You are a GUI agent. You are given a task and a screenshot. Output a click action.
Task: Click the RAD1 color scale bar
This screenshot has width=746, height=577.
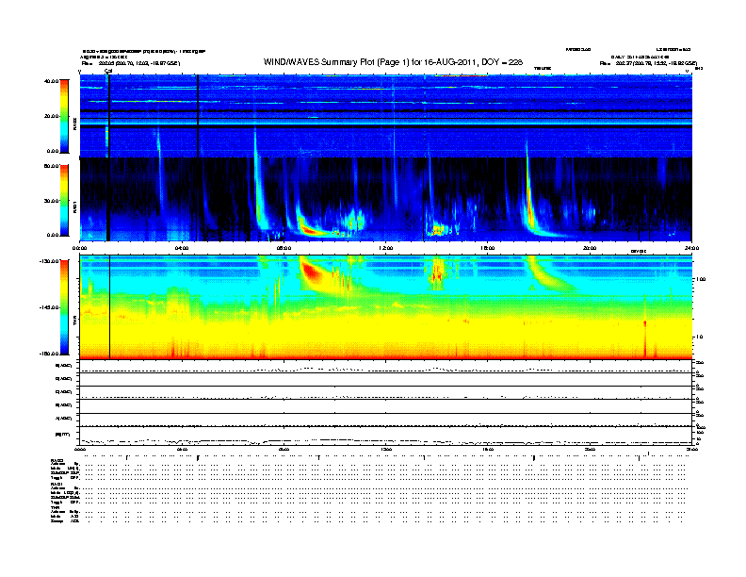pyautogui.click(x=64, y=201)
